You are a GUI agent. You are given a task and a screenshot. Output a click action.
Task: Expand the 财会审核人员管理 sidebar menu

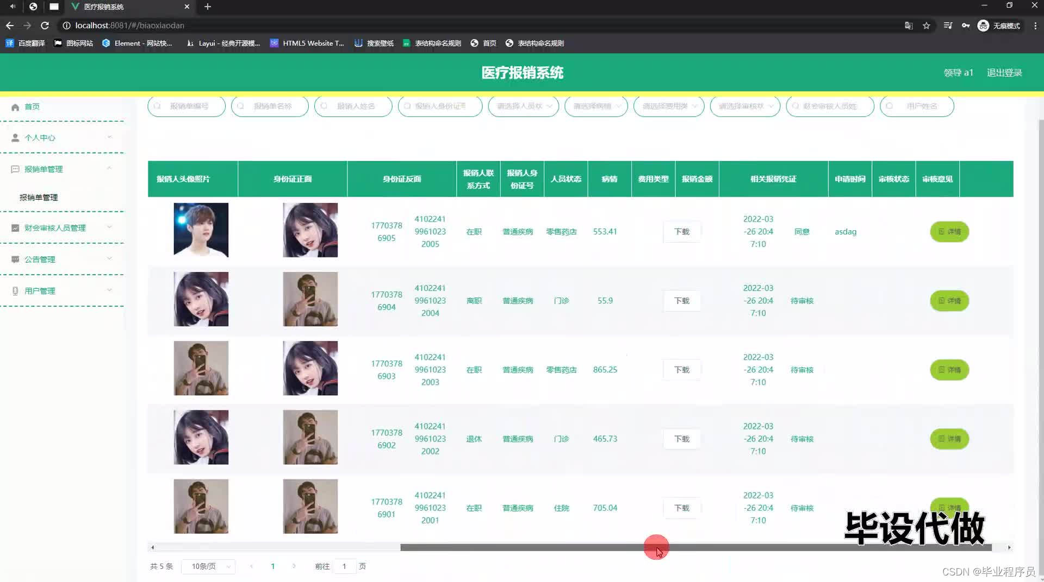[63, 228]
